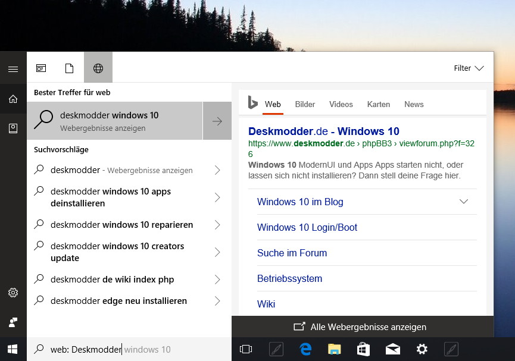Switch to the Karten tab

pos(379,104)
